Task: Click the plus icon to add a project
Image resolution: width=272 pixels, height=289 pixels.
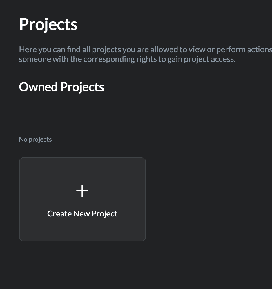Action: pos(82,191)
